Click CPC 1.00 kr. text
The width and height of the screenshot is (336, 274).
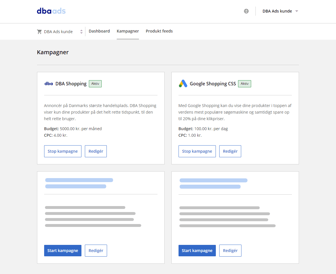pos(190,135)
